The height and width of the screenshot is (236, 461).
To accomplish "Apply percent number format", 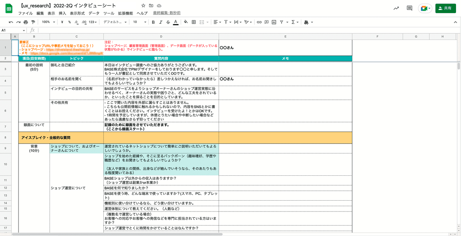I will point(70,22).
